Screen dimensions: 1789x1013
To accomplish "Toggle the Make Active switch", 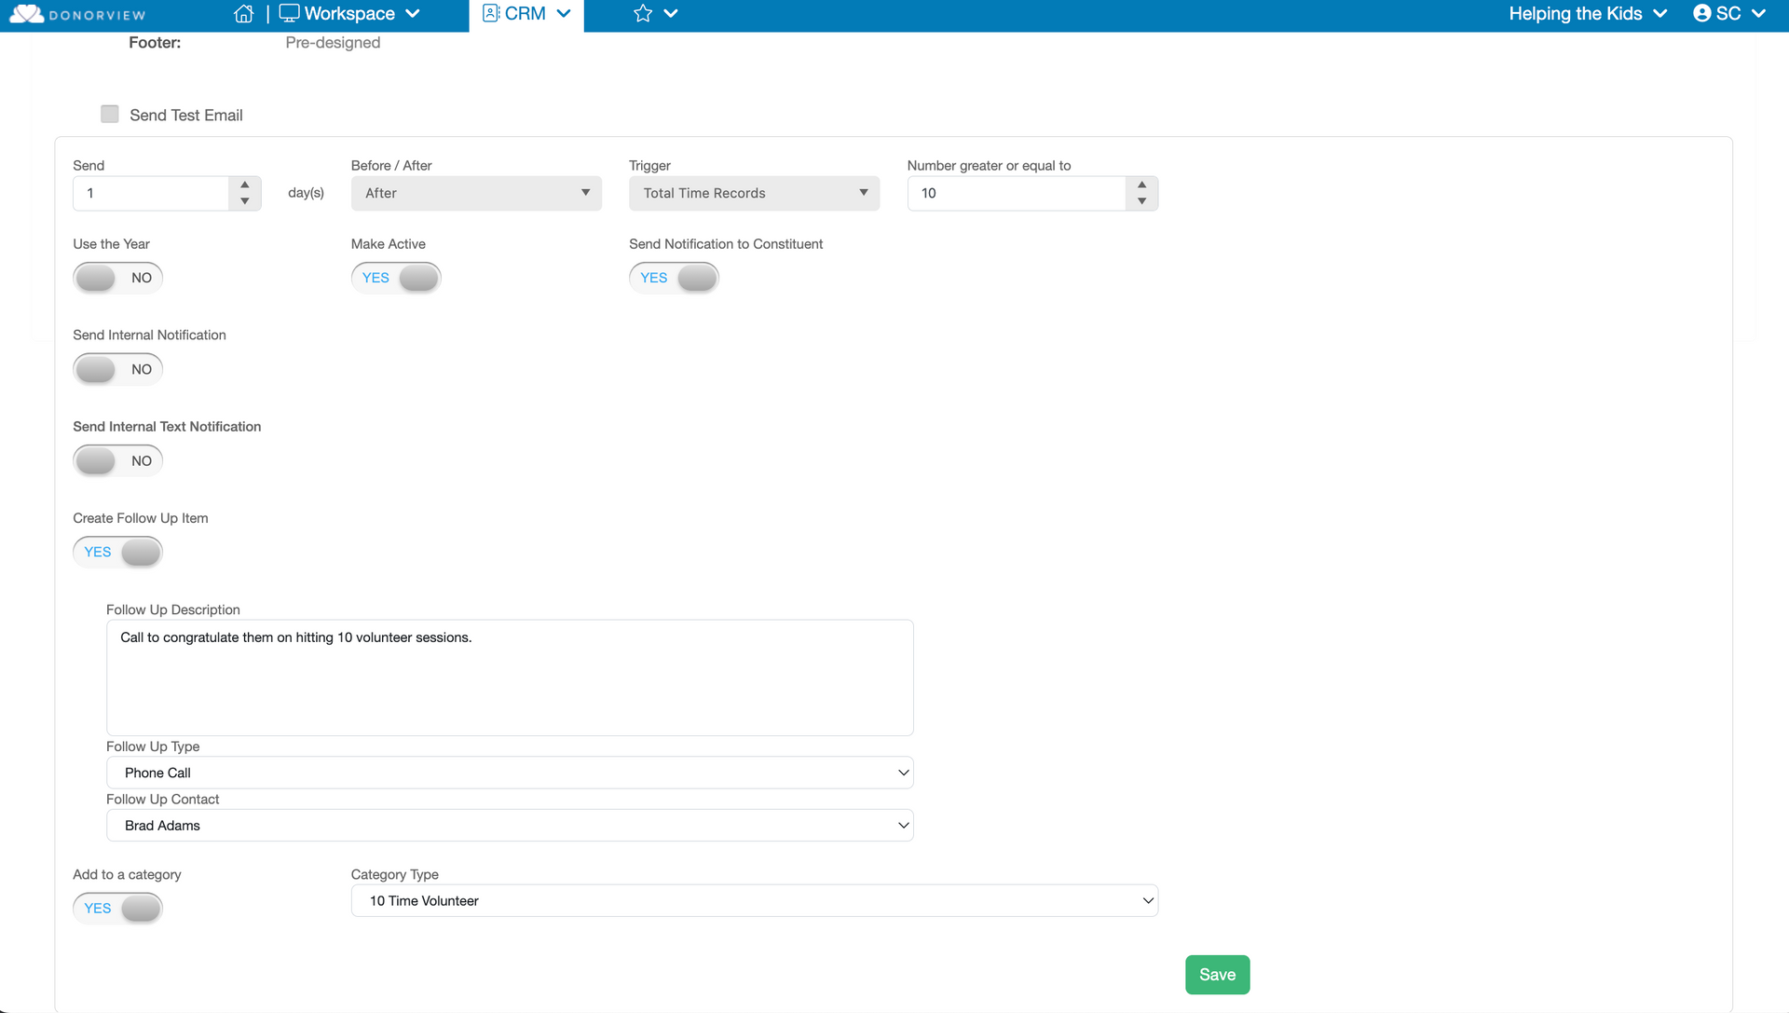I will point(396,278).
